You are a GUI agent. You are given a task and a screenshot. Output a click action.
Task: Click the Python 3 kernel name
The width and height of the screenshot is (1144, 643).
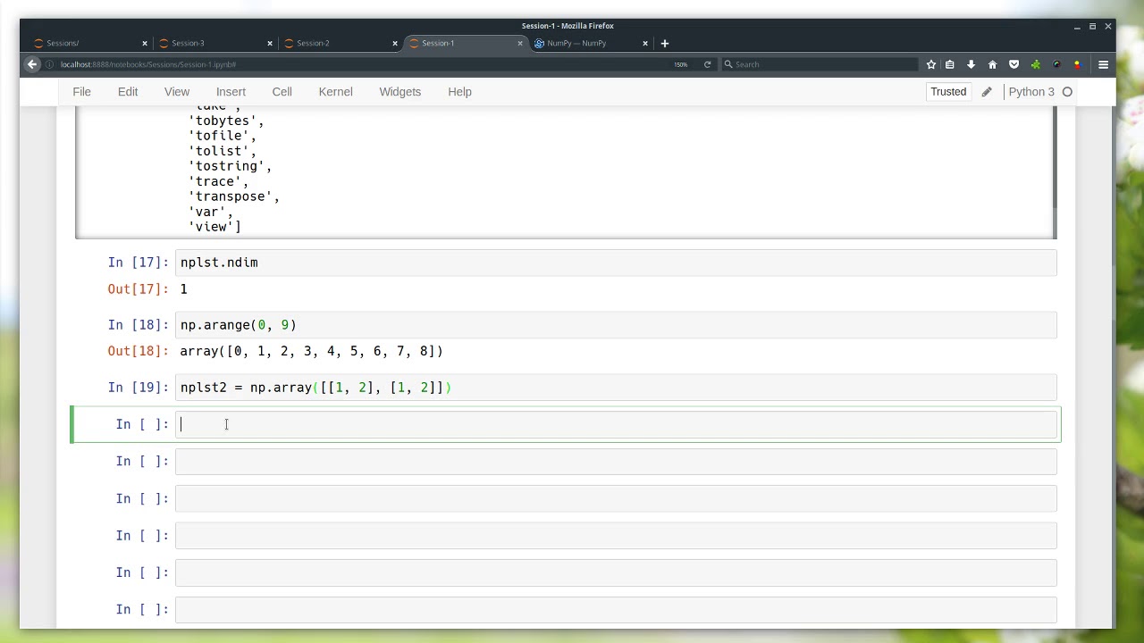coord(1031,92)
